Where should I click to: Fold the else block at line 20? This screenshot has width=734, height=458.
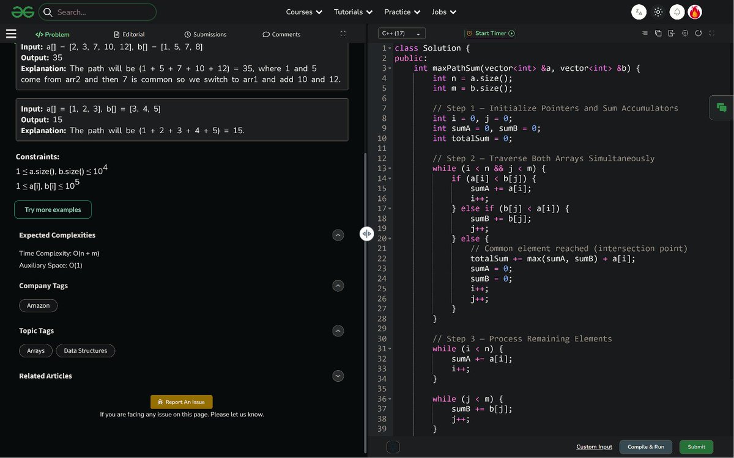(390, 239)
